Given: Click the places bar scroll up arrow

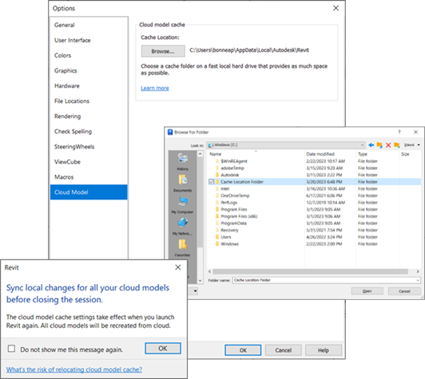Looking at the screenshot, I should click(200, 154).
